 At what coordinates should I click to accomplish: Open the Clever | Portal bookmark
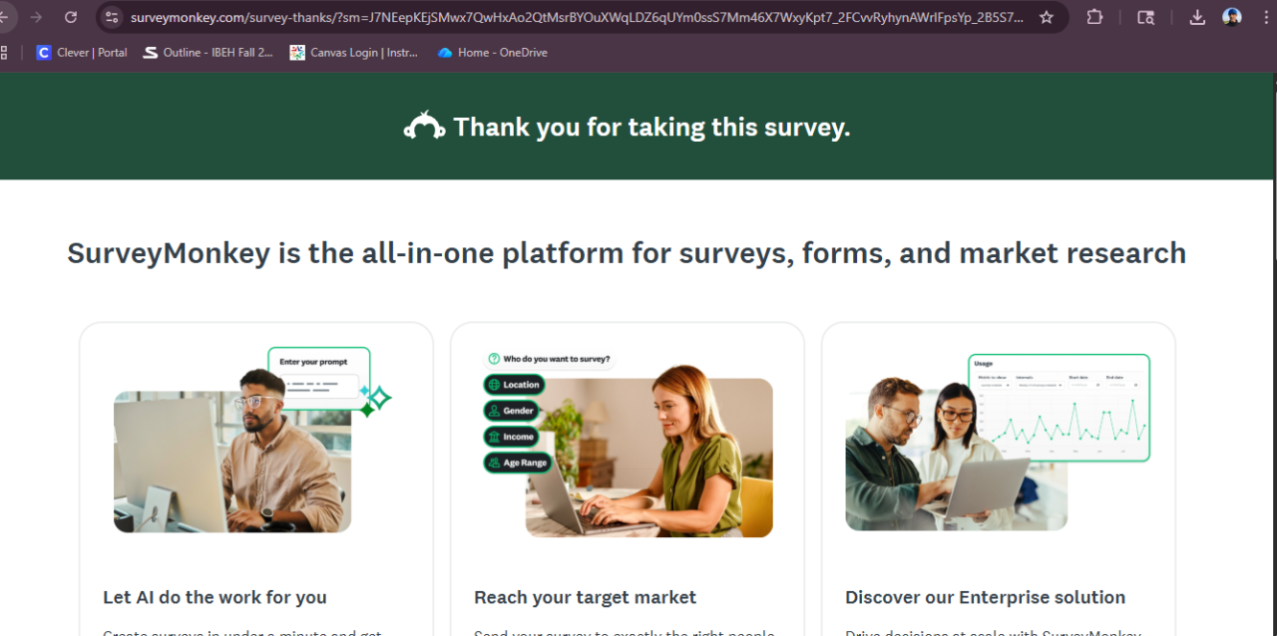(82, 53)
